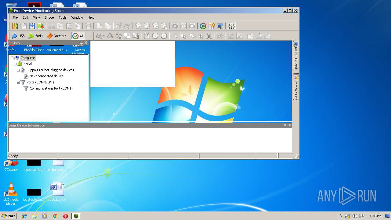Select Support for hot-plugged devices

pyautogui.click(x=50, y=70)
